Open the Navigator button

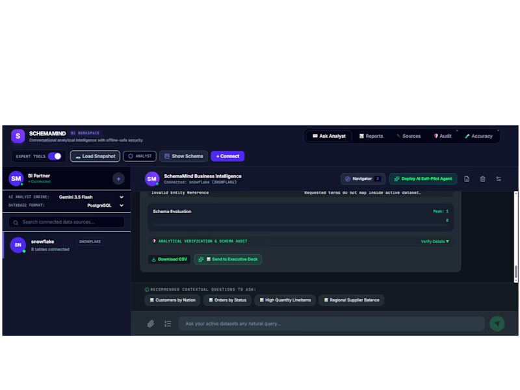(x=363, y=179)
